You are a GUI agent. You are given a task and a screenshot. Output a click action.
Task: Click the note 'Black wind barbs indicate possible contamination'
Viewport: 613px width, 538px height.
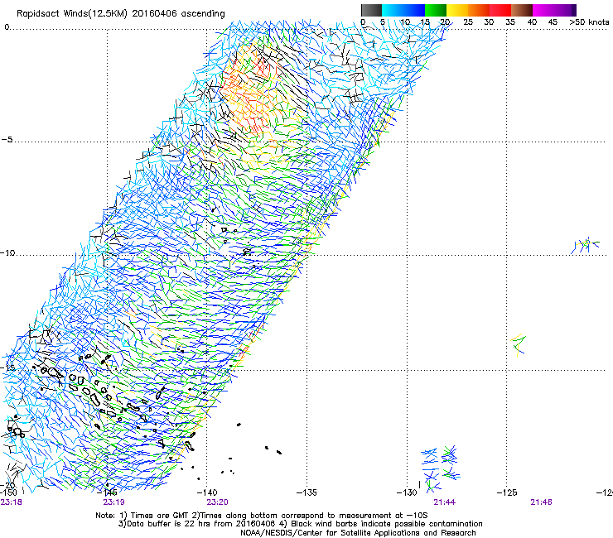pyautogui.click(x=386, y=524)
